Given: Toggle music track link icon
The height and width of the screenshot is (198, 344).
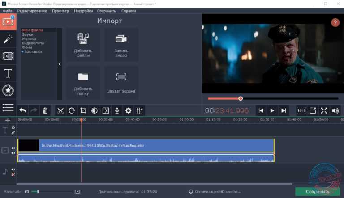Looking at the screenshot, I should point(13,174).
